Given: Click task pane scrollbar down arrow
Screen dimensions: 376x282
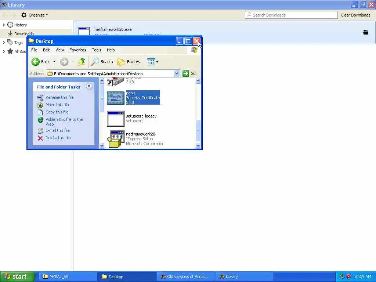Looking at the screenshot, I should tap(102, 145).
